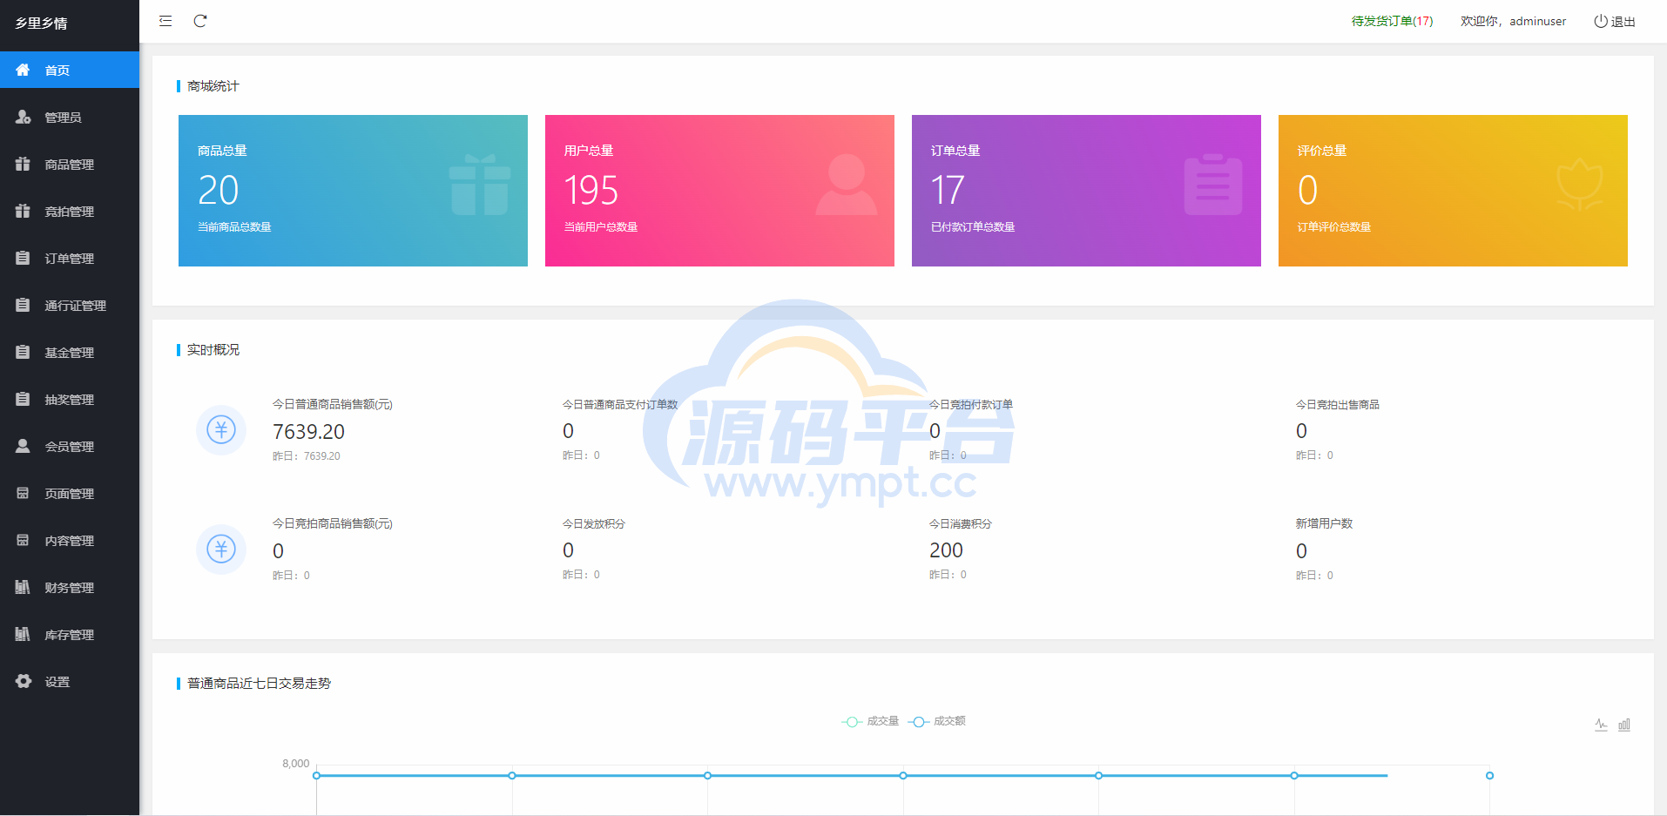Click the flower icon on 评价总量 card
The image size is (1667, 816).
tap(1580, 184)
